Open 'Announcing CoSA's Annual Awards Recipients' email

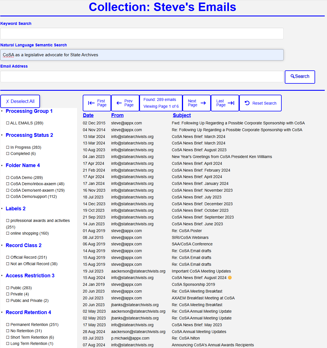pos(213,345)
